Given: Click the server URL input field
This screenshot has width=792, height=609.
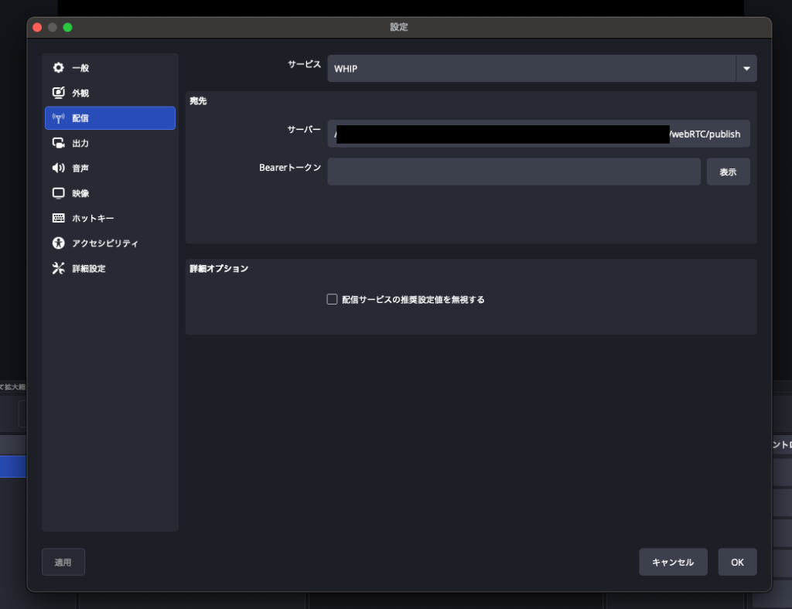Looking at the screenshot, I should click(x=538, y=134).
